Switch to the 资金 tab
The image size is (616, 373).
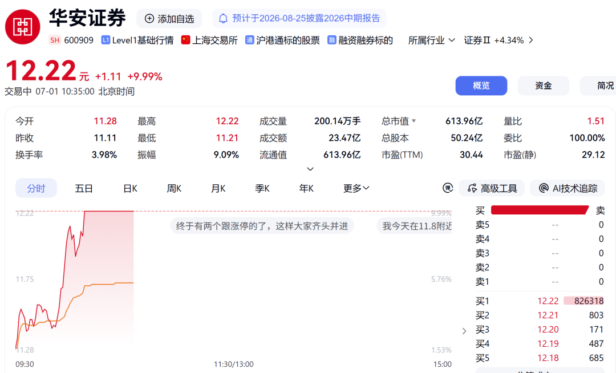click(544, 86)
